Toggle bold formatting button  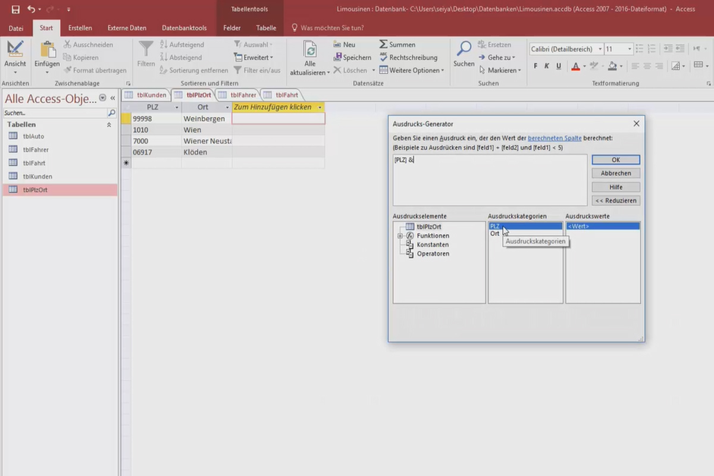(535, 66)
